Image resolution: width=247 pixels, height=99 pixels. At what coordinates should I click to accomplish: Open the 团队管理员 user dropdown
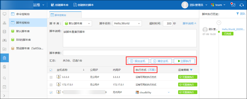pyautogui.click(x=198, y=5)
